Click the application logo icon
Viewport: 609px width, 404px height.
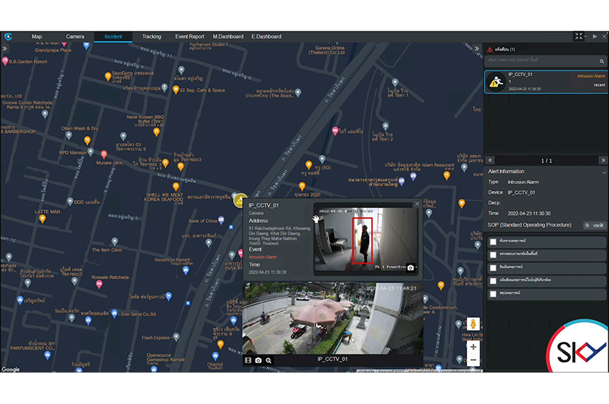click(x=8, y=36)
